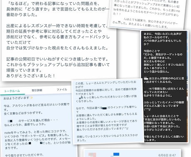
Task: Click the text 頑張っていきます。
Action: click(x=24, y=70)
